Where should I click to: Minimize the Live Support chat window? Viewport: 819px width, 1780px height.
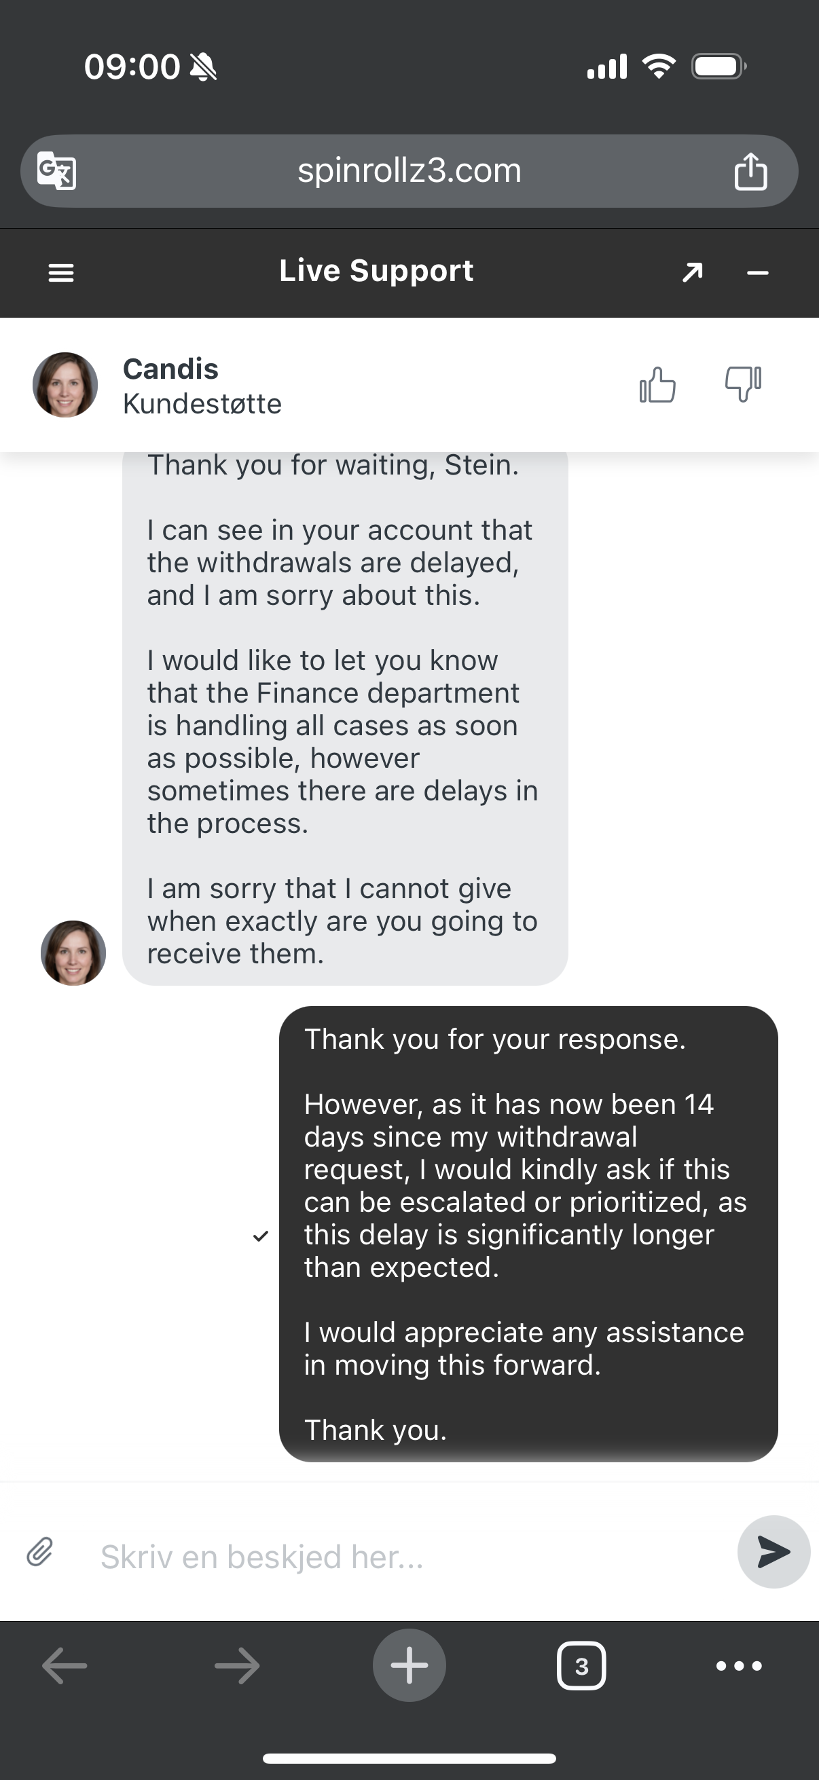click(757, 274)
